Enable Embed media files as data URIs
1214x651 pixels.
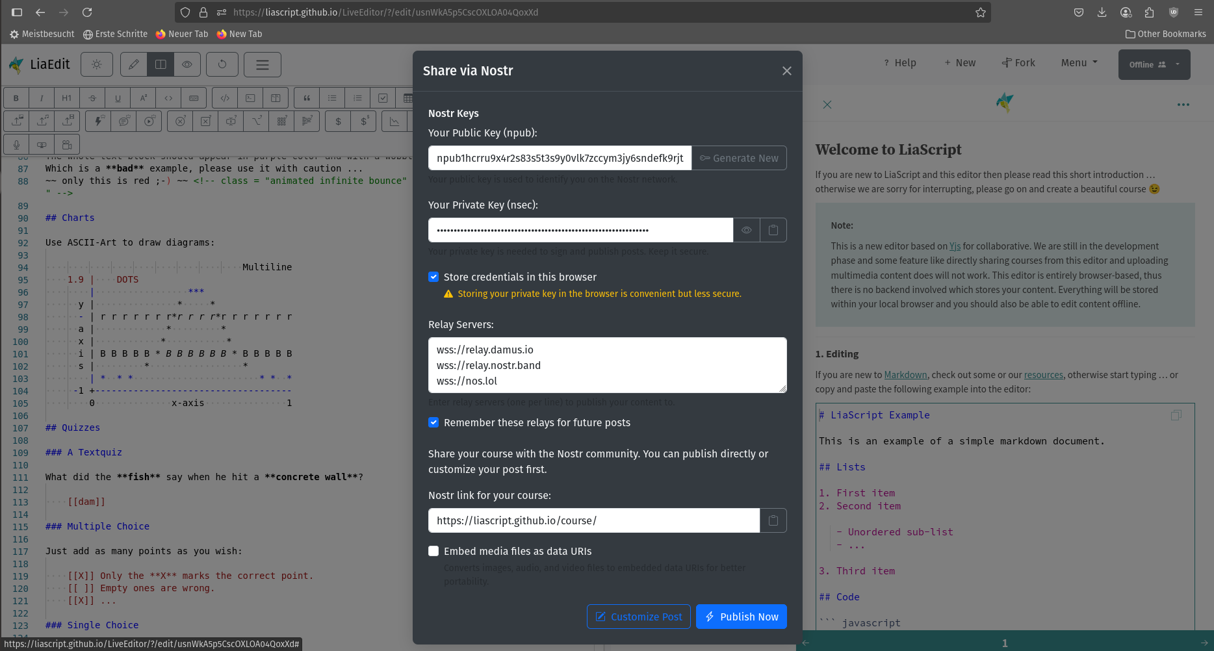pyautogui.click(x=433, y=551)
